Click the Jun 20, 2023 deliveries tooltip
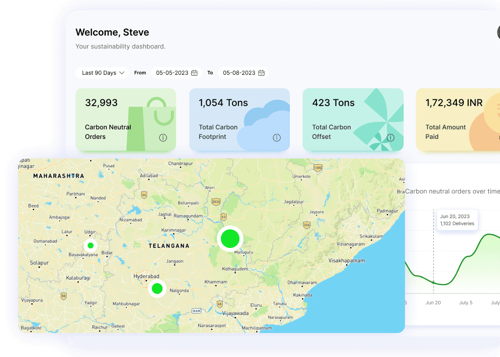Screen dimensions: 500x357 (x=457, y=220)
